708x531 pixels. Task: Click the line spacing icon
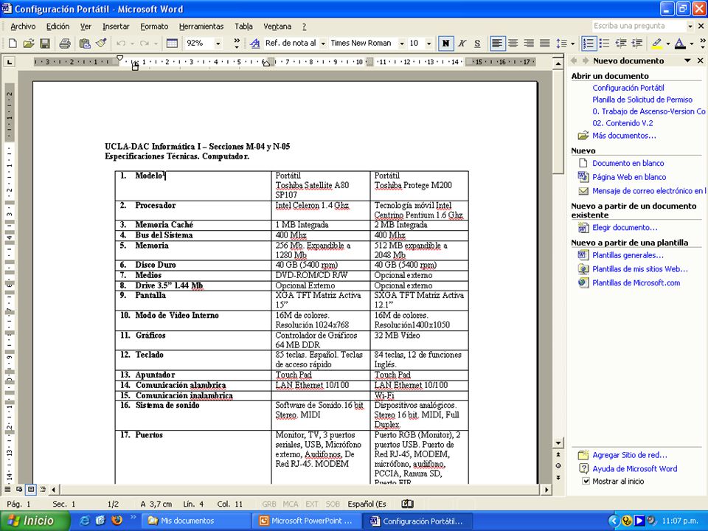(561, 44)
